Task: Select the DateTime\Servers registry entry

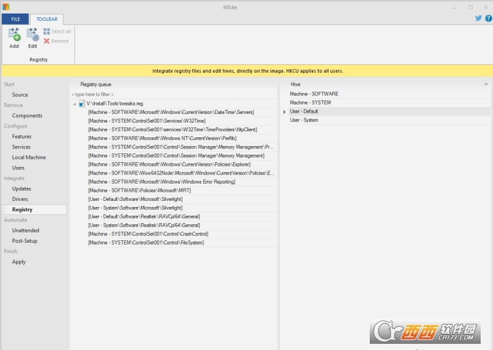Action: (182, 112)
